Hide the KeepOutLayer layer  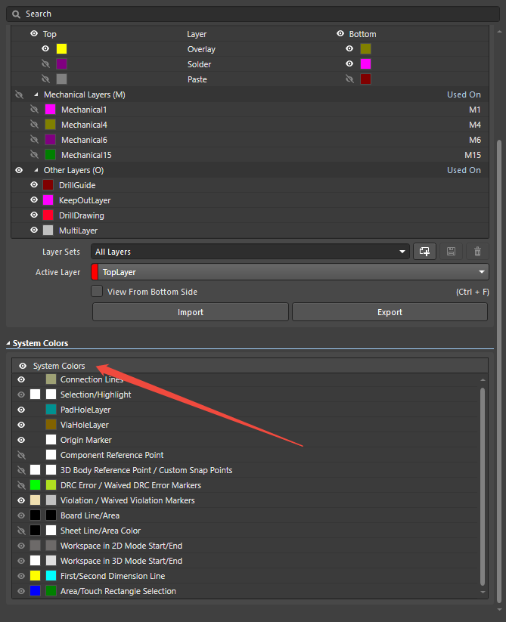pos(34,200)
